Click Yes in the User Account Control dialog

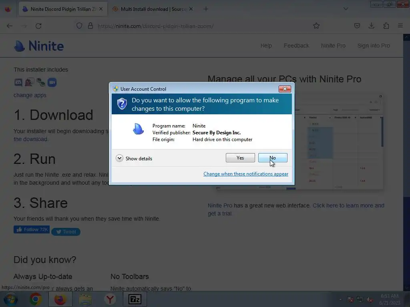tap(240, 157)
